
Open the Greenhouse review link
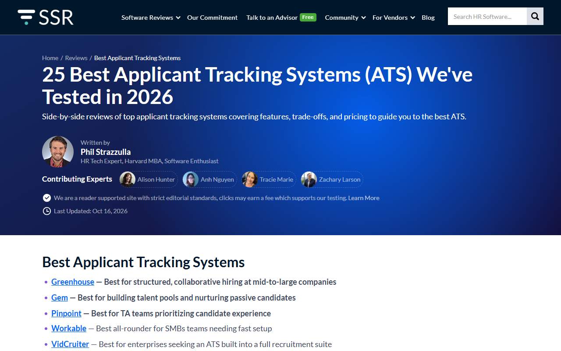tap(73, 282)
